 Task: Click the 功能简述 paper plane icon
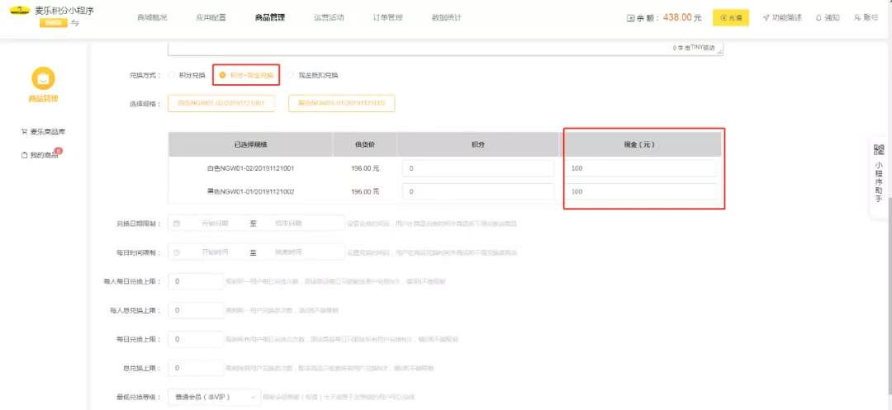click(766, 17)
